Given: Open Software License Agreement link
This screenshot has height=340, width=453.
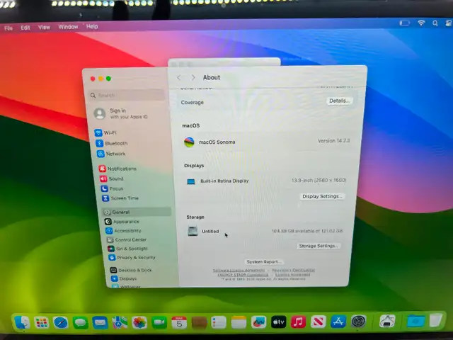Looking at the screenshot, I should (239, 271).
